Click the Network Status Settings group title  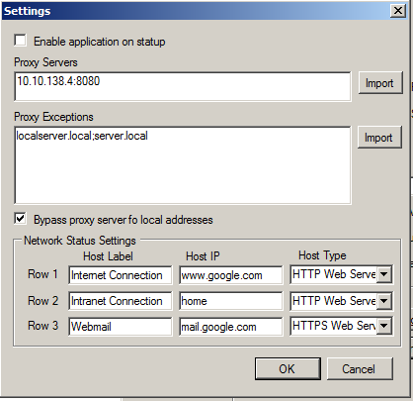pos(80,241)
